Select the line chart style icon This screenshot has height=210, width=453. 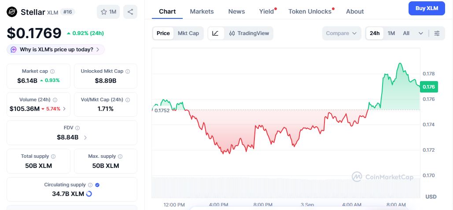[x=216, y=33]
